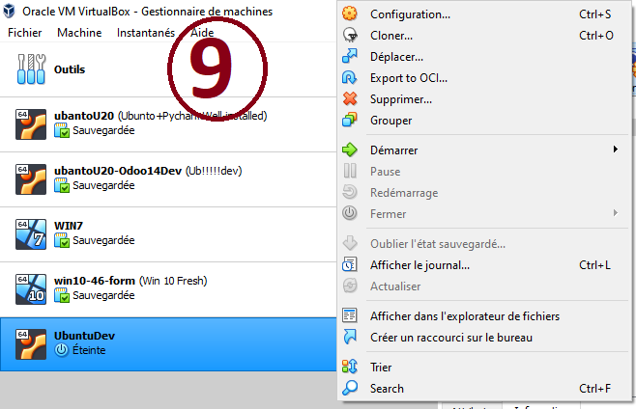Open the Fichier menu

[25, 32]
